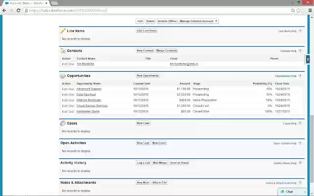This screenshot has width=314, height=196.
Task: Open the Activity History Help link
Action: click(x=285, y=163)
